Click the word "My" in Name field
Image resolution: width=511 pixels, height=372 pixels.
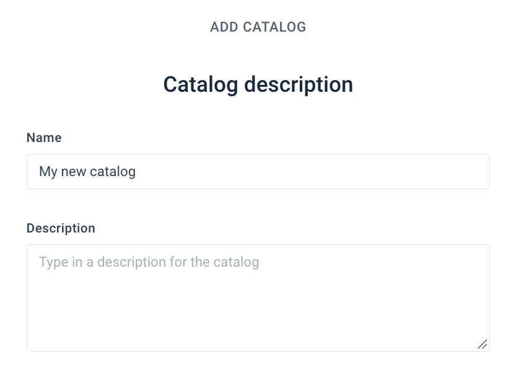tap(48, 172)
